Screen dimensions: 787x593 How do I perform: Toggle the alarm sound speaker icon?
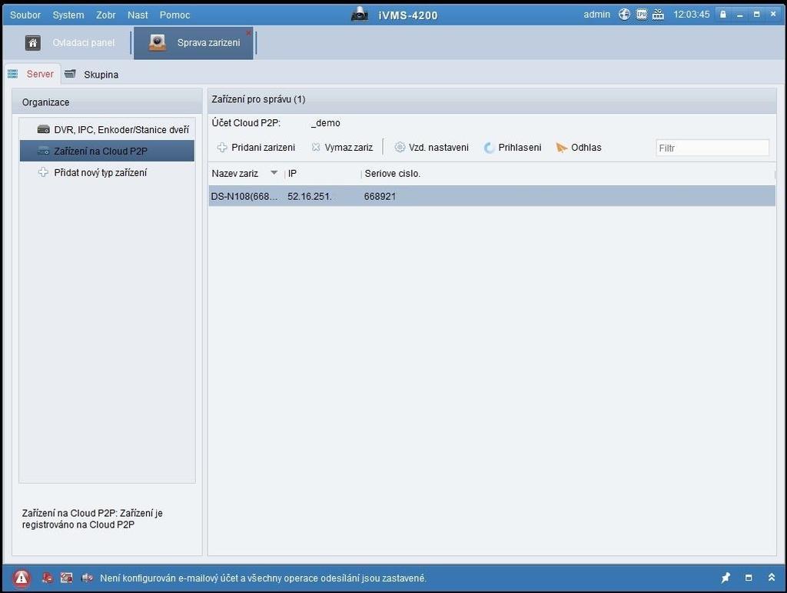87,578
